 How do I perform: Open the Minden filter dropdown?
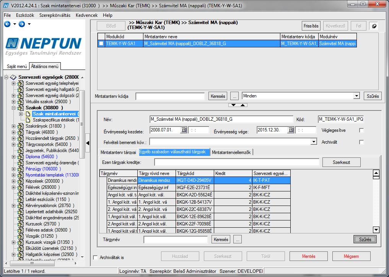point(356,96)
